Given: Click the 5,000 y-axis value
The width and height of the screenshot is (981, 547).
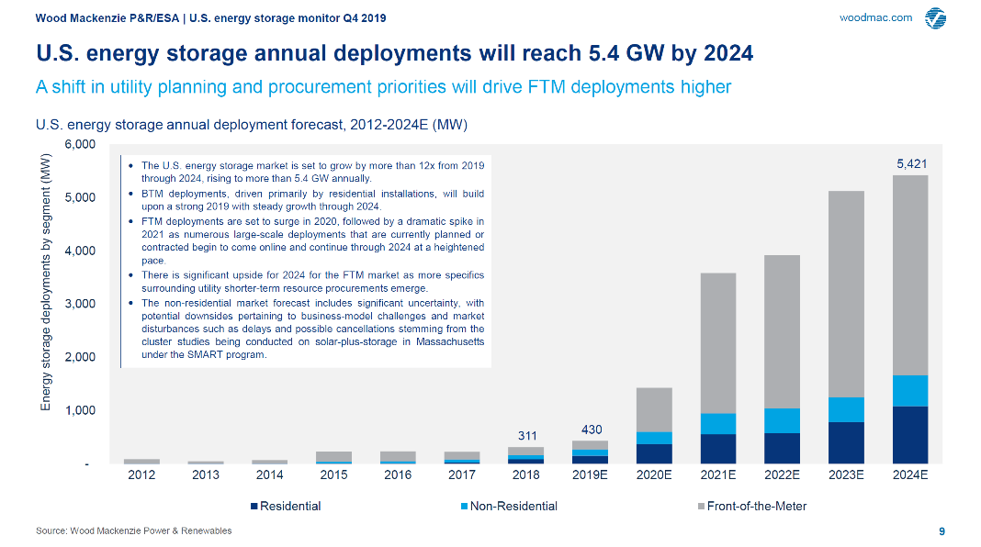Looking at the screenshot, I should tap(80, 197).
